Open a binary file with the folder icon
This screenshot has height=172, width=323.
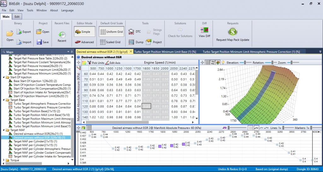click(x=10, y=33)
